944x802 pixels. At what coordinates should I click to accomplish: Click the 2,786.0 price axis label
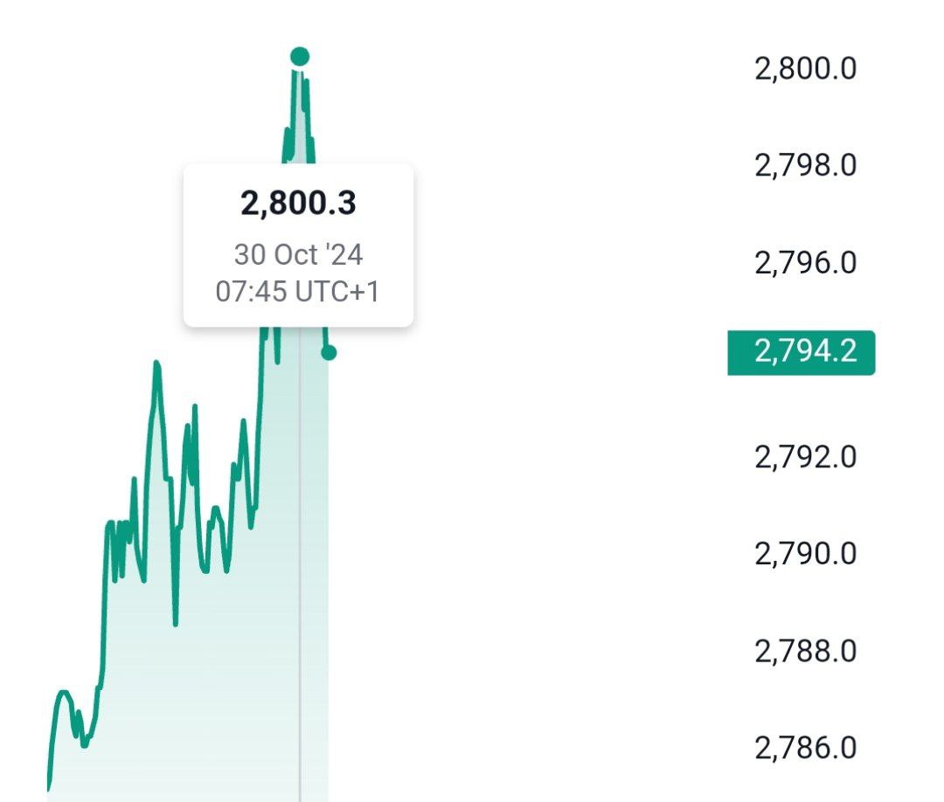[805, 748]
